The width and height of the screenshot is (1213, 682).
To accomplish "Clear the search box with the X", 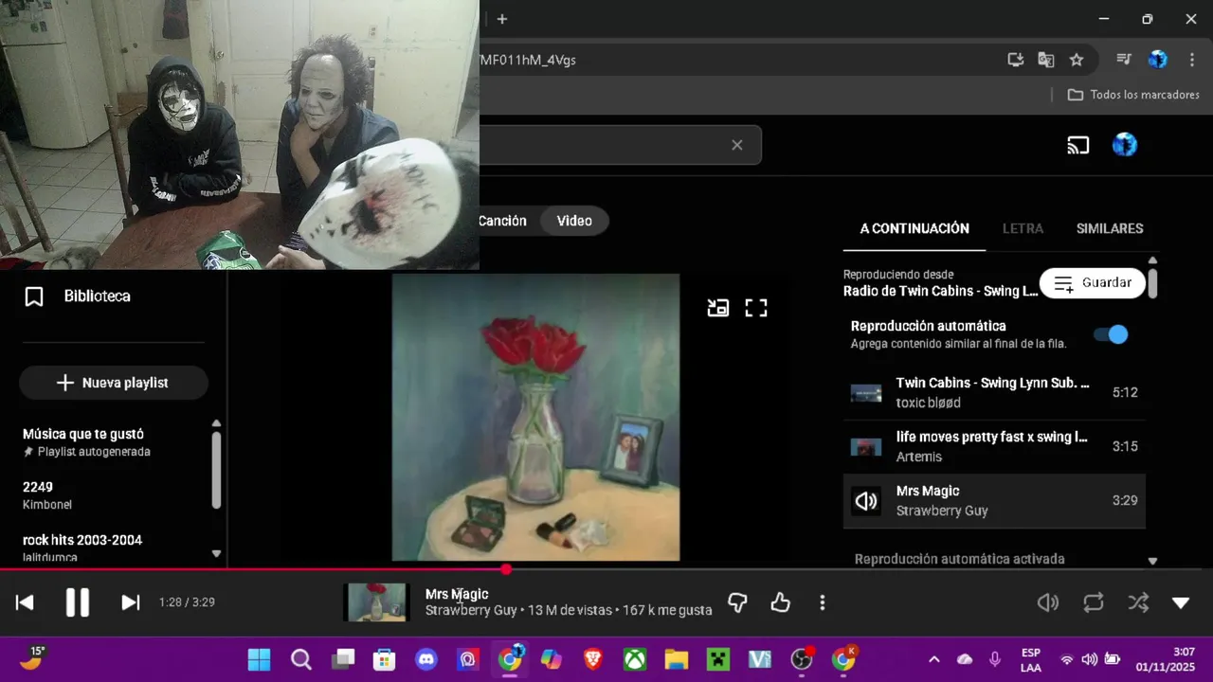I will coord(737,145).
